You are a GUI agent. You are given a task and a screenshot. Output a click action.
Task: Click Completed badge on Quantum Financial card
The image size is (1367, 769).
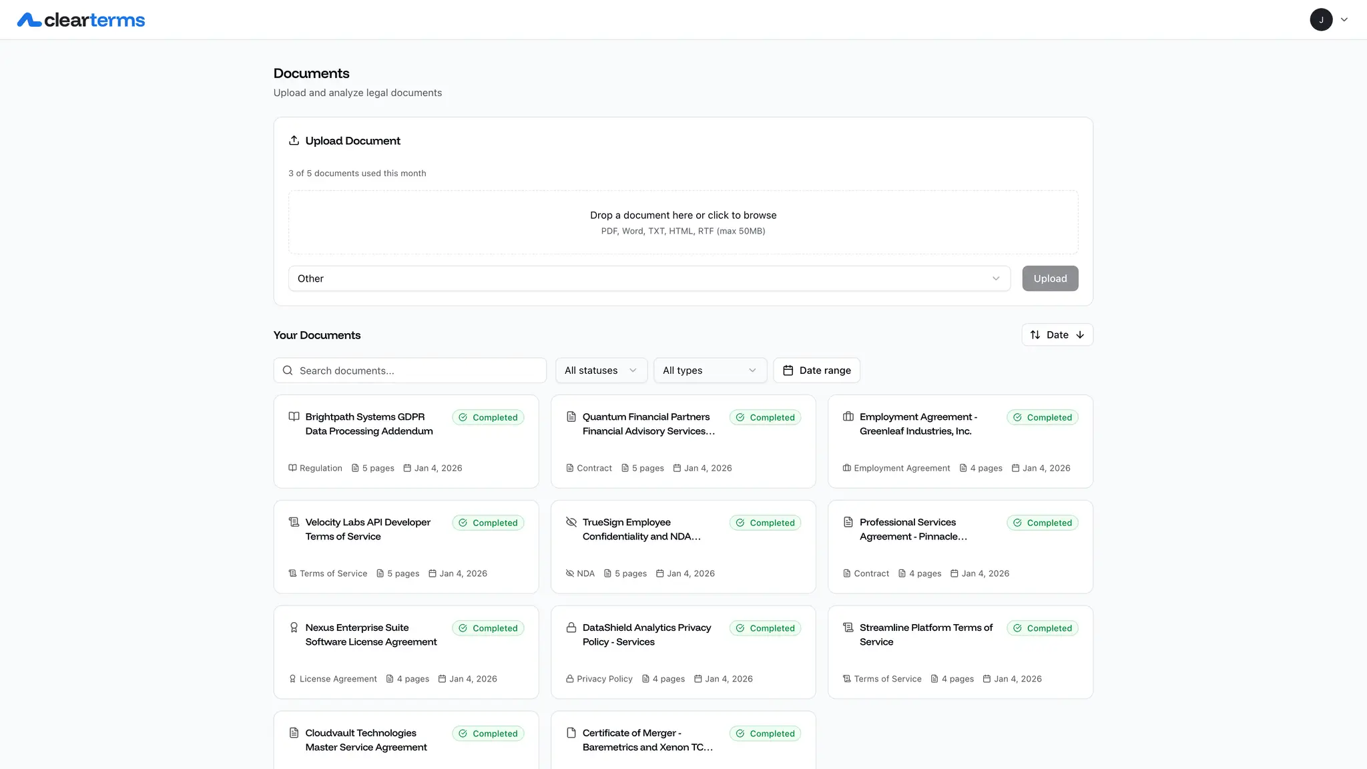pos(765,417)
